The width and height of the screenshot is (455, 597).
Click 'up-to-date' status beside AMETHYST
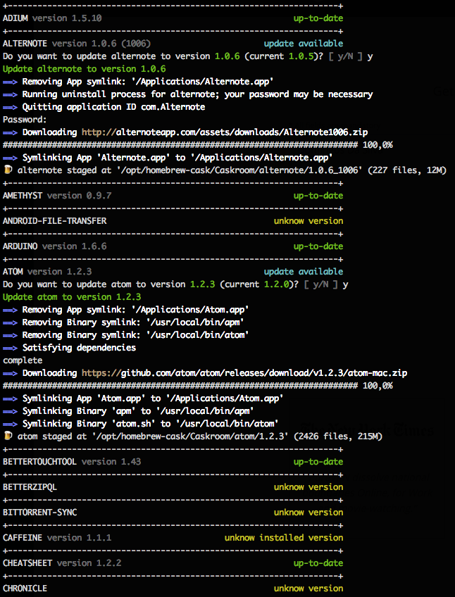point(318,196)
